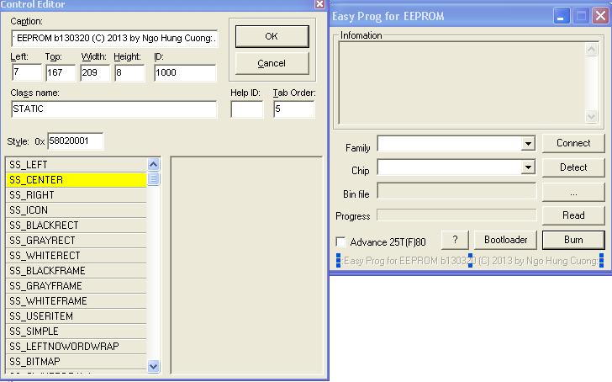
Task: Click the Width value field
Action: point(95,72)
